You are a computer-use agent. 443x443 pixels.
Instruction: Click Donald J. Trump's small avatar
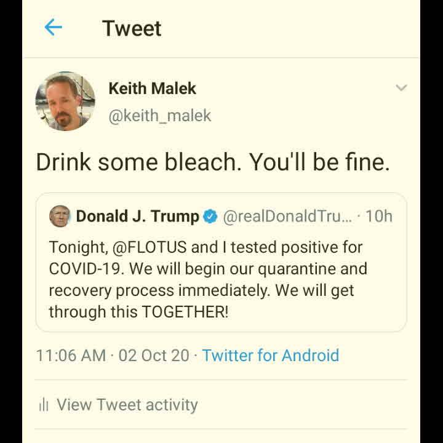[60, 216]
